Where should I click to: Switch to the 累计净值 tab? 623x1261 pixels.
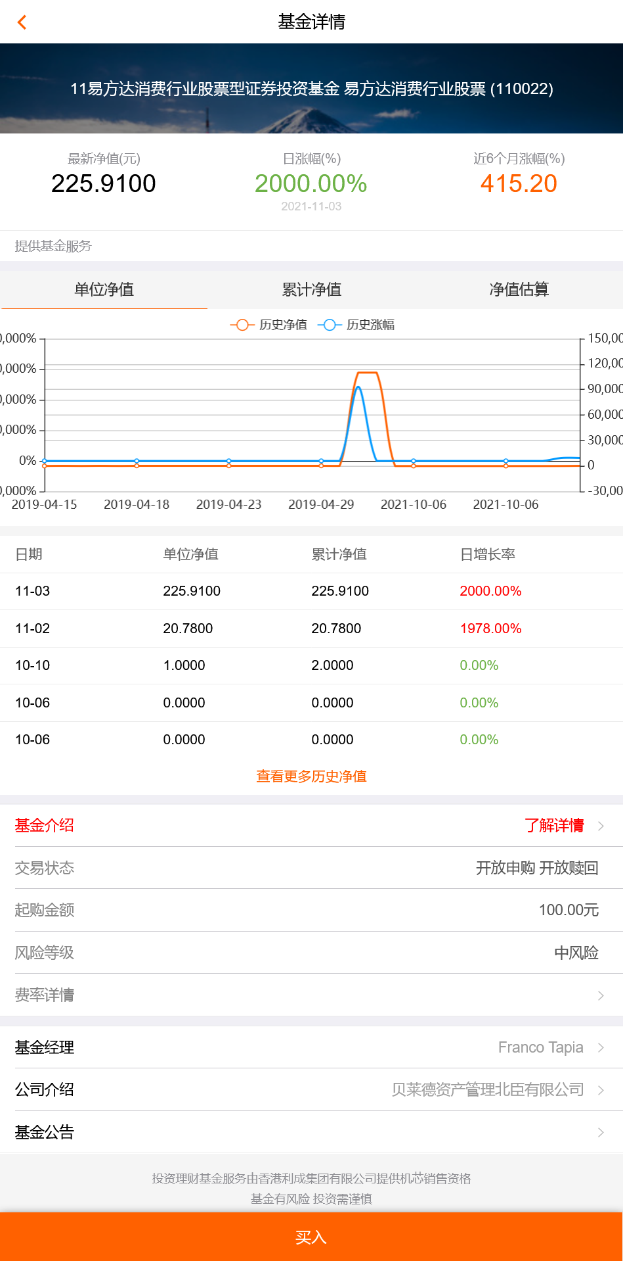coord(311,289)
